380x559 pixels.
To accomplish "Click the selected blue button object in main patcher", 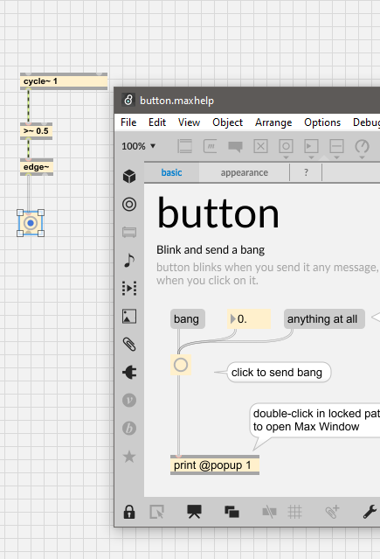I will [31, 223].
